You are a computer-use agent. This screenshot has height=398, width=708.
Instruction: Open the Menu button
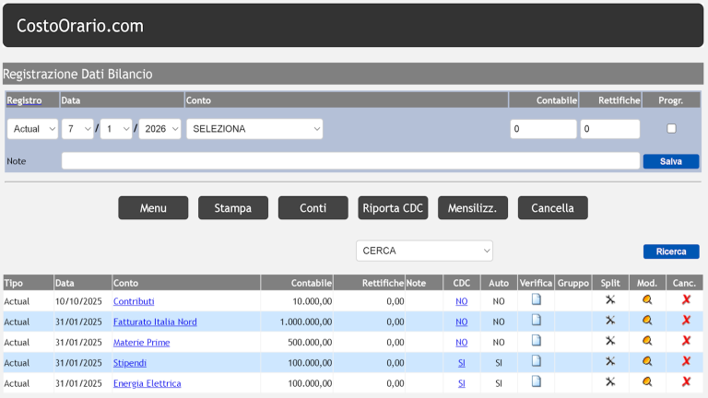(x=153, y=208)
